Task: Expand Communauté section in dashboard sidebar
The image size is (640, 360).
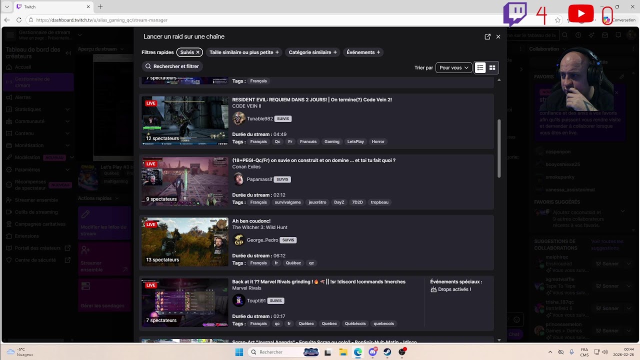Action: pos(67,121)
